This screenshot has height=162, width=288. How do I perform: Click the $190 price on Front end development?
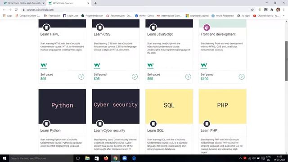click(204, 79)
